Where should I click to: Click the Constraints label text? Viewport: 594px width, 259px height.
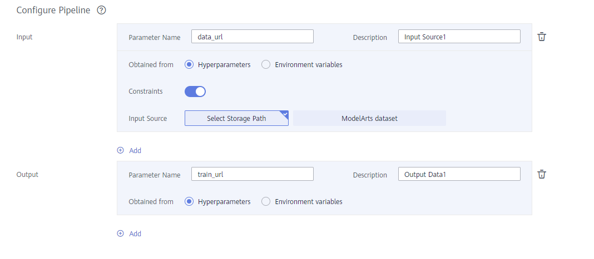pos(146,92)
